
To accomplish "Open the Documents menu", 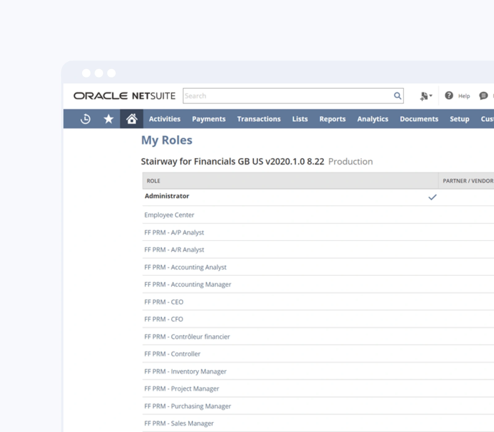I will pyautogui.click(x=419, y=119).
